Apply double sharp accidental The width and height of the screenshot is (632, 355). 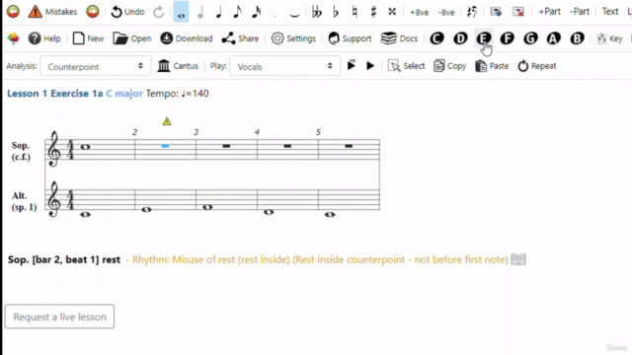click(x=392, y=12)
